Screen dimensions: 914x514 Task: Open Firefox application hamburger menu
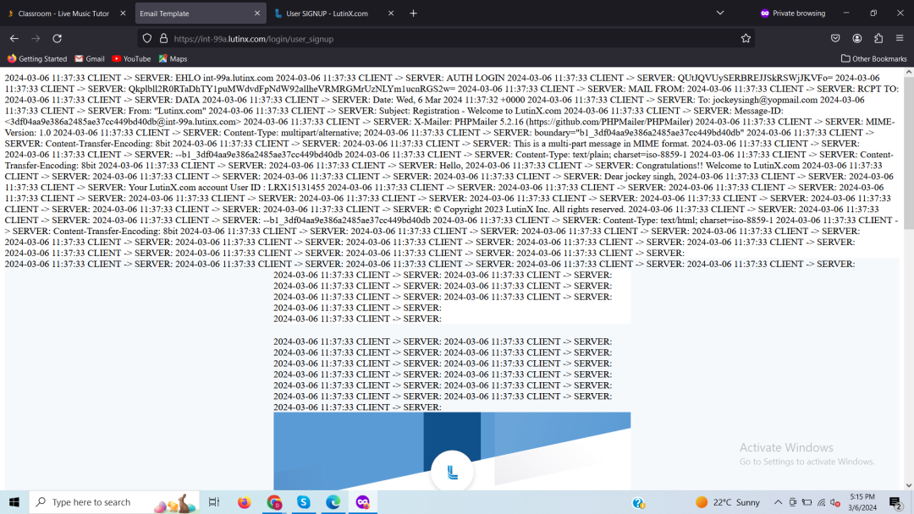(900, 38)
